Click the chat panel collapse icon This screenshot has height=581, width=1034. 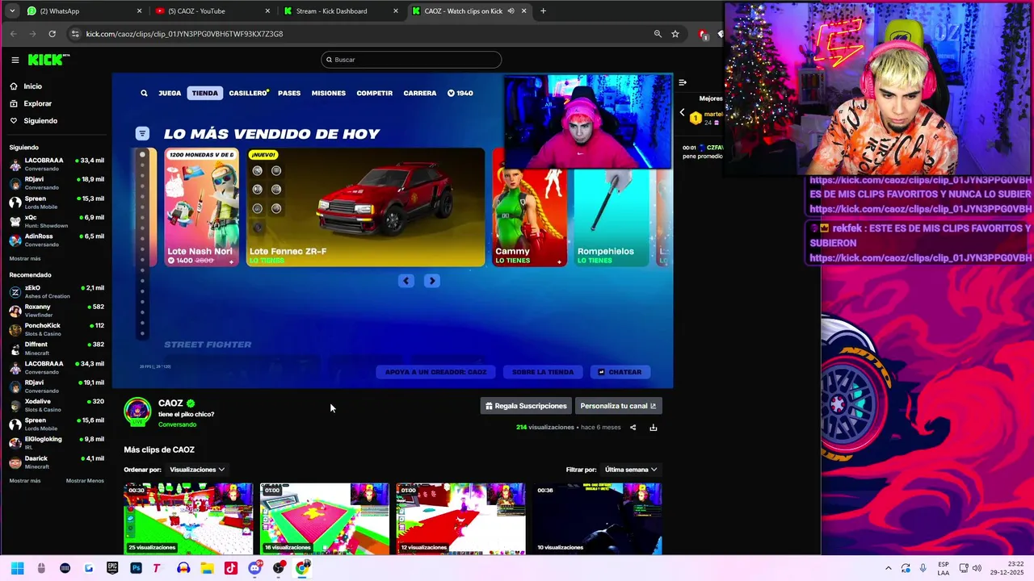[683, 82]
